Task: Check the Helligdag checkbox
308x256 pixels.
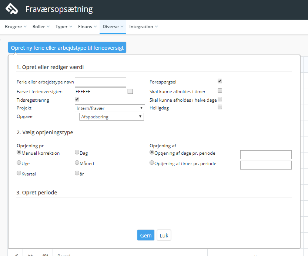Action: click(220, 107)
